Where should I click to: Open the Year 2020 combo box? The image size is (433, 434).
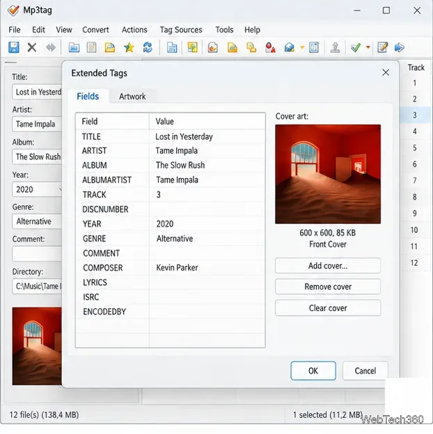(37, 189)
